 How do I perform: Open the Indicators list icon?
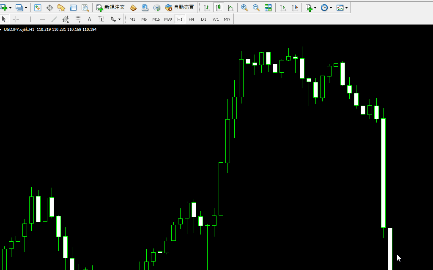pos(309,8)
